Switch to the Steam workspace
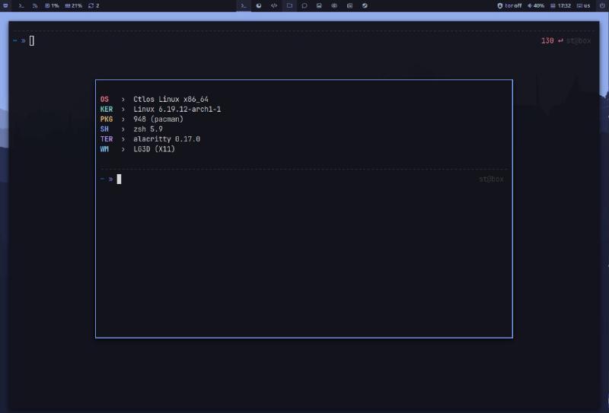The width and height of the screenshot is (609, 413). click(365, 5)
